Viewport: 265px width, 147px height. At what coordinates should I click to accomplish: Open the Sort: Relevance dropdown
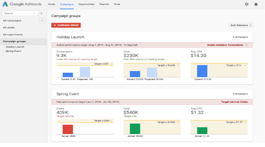pos(241,25)
